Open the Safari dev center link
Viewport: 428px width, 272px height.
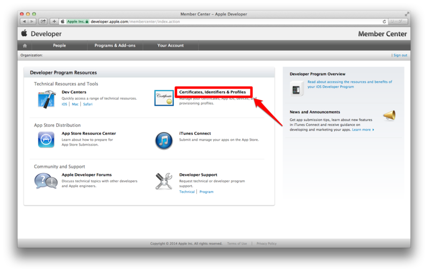tap(88, 104)
